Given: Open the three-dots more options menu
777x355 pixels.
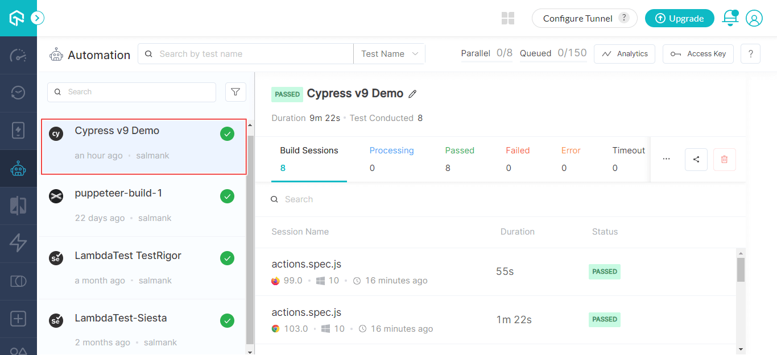Looking at the screenshot, I should click(666, 160).
